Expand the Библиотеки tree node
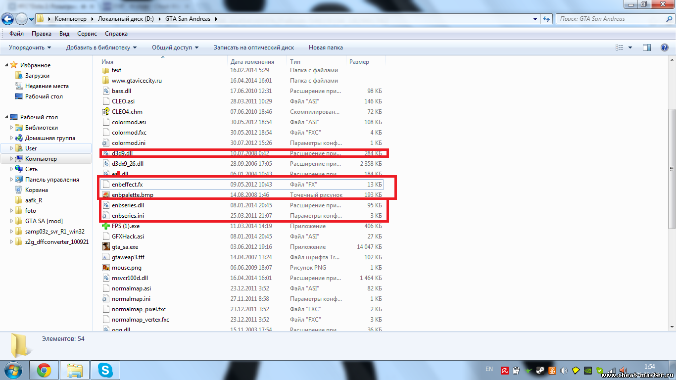 coord(12,128)
